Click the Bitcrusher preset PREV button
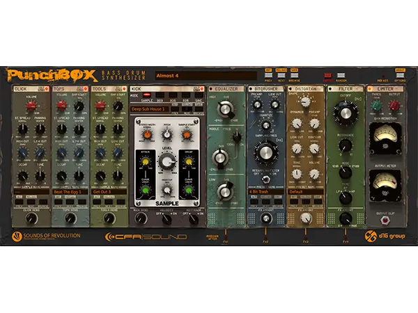This screenshot has height=313, width=418. (254, 202)
